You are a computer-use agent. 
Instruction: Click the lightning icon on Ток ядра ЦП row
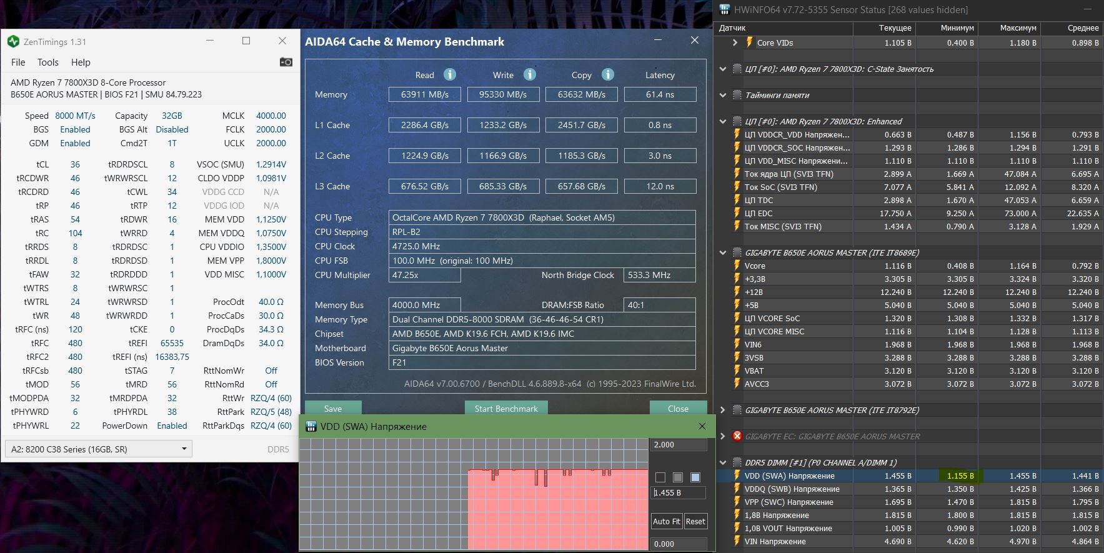click(737, 174)
